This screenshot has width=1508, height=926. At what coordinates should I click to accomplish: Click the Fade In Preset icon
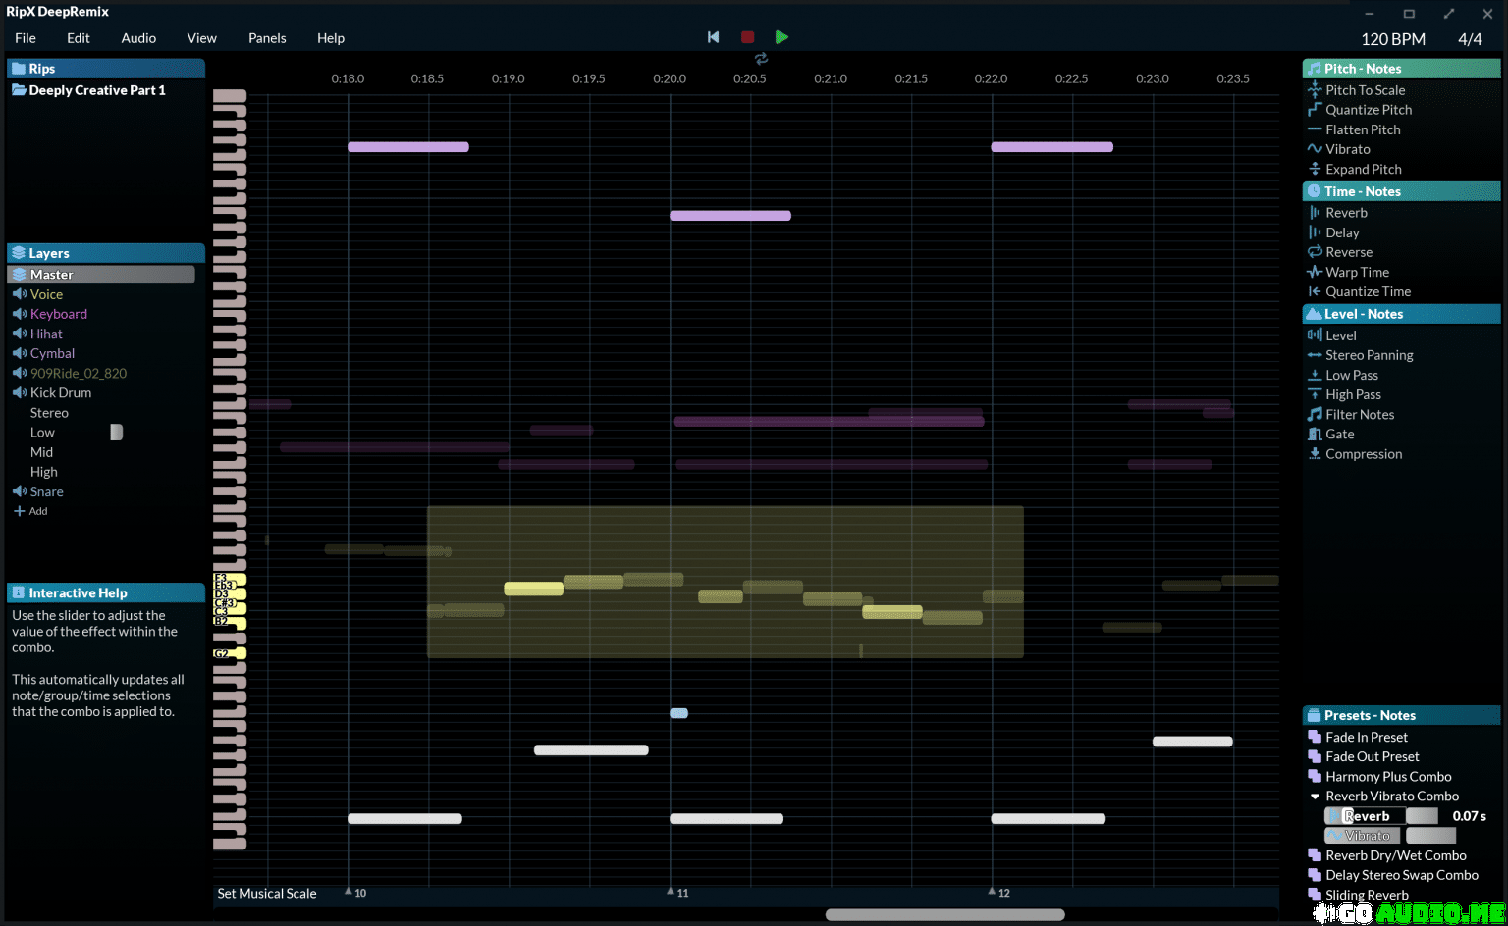click(x=1315, y=737)
